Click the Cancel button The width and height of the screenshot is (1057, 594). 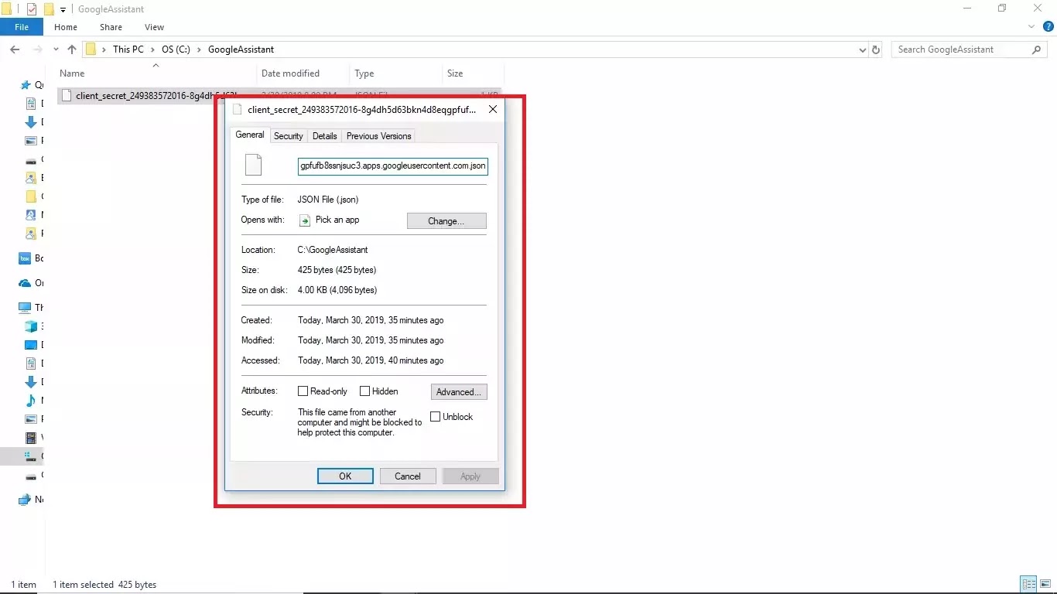tap(408, 476)
